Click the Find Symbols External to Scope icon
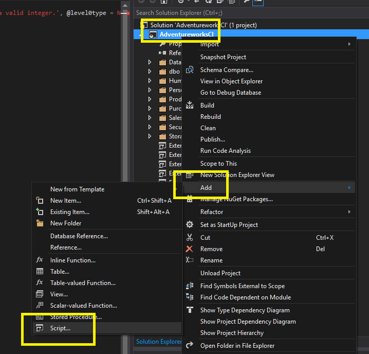The image size is (369, 354). click(190, 286)
